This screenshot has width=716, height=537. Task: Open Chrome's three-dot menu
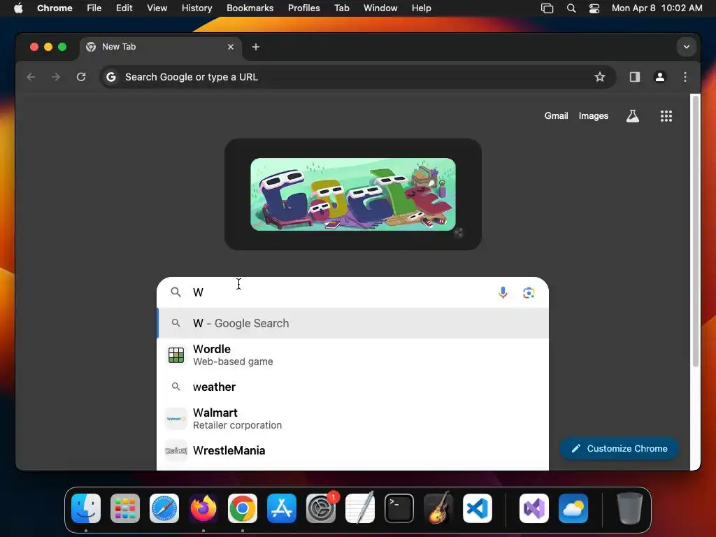[685, 77]
